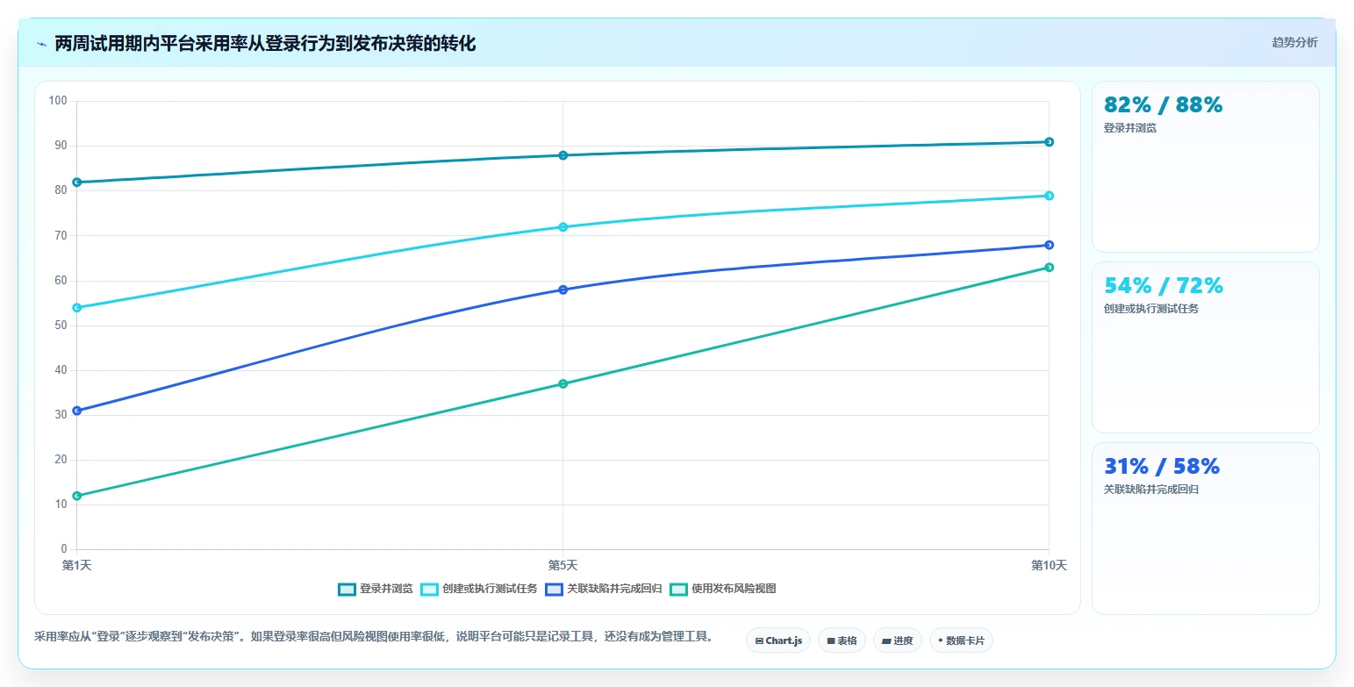This screenshot has height=687, width=1354.
Task: Toggle the 创建或执行测试任务 legend swatch
Action: point(430,589)
